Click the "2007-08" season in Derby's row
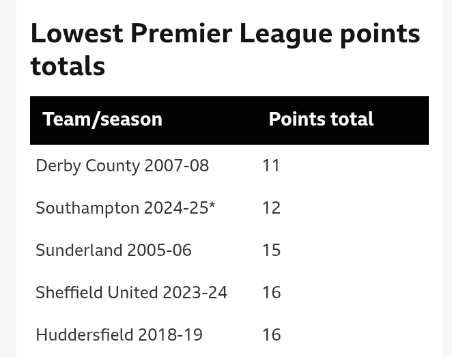Screen dimensions: 452x357 coord(176,166)
